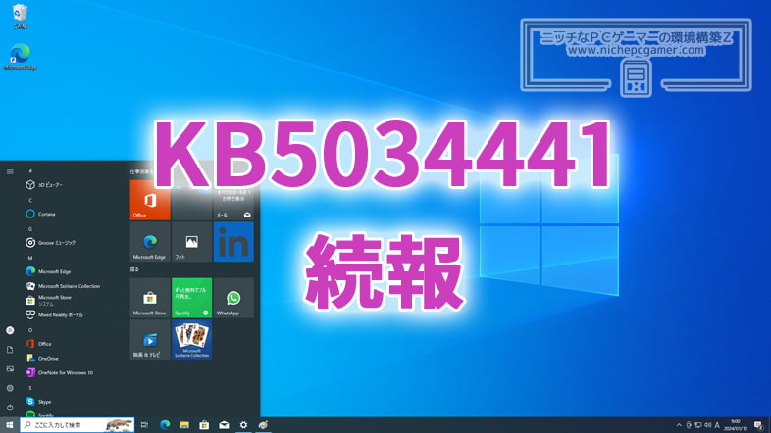
Task: Open the Recycle Bin desktop icon
Action: pyautogui.click(x=20, y=16)
